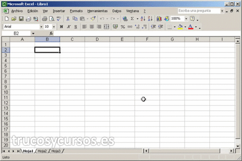The image size is (242, 161).
Task: Apply currency style icon
Action: (115, 27)
